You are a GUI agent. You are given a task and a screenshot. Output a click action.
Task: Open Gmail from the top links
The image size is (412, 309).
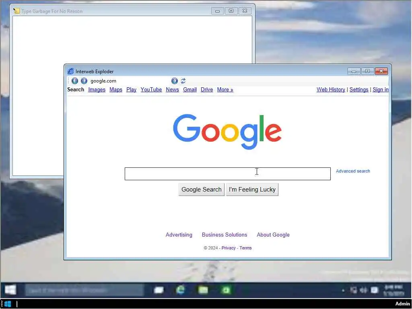190,90
